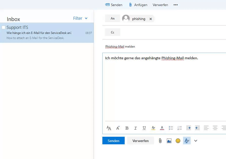The height and width of the screenshot is (159, 226).
Task: Open the An recipients picker
Action: click(112, 18)
